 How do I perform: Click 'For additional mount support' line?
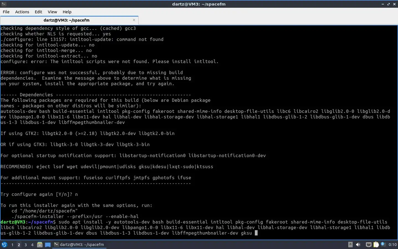point(96,178)
